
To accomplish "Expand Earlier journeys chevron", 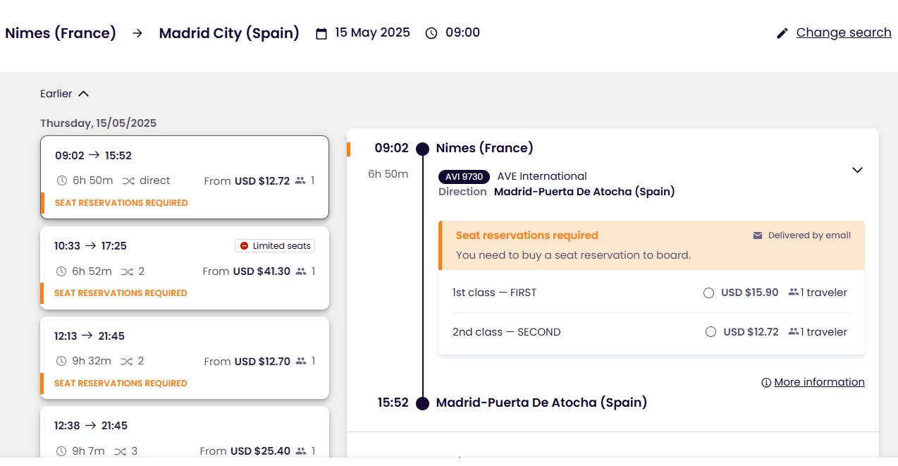I will coord(84,94).
